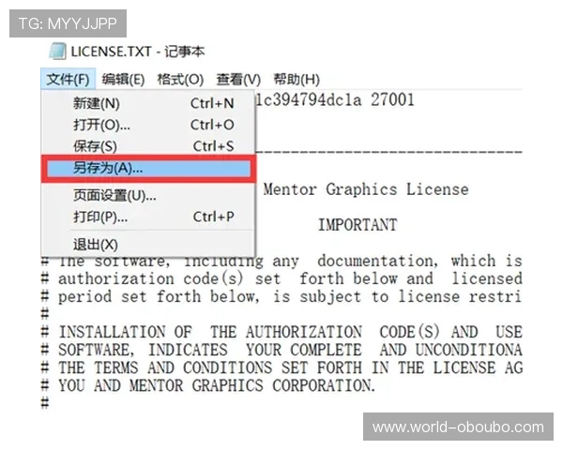Click the word 'IMPORTANT' in the document
563x450 pixels.
[358, 225]
